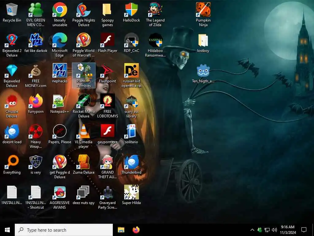The image size is (314, 236).
Task: Select Bejeweled 2 Deluxe icon
Action: click(12, 45)
